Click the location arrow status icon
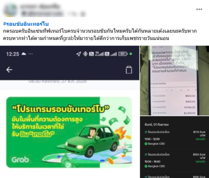 click(78, 54)
